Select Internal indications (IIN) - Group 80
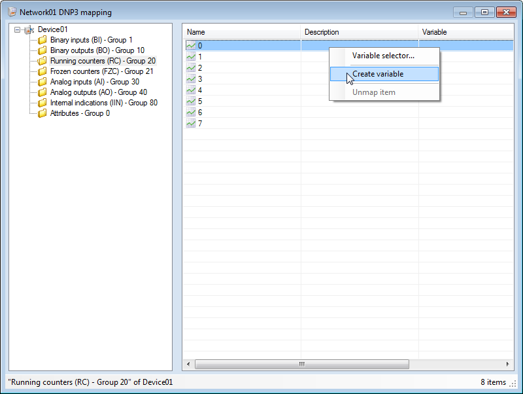The image size is (523, 394). pyautogui.click(x=103, y=103)
